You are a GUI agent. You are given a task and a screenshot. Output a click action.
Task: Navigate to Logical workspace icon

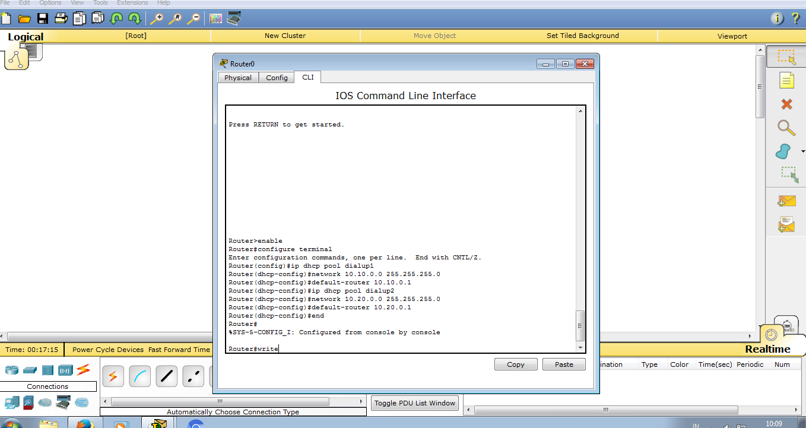(17, 59)
